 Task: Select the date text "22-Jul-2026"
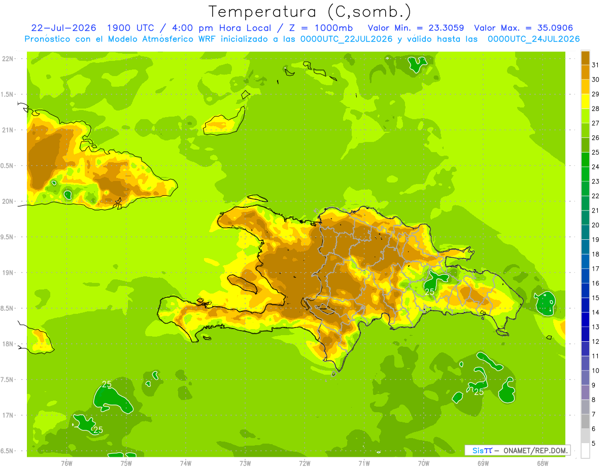click(x=62, y=28)
